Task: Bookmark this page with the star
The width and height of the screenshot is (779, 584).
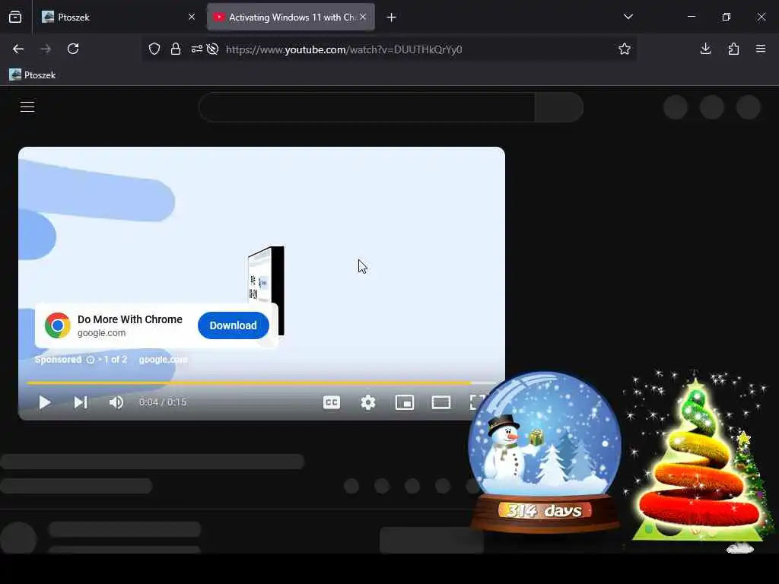Action: 625,49
